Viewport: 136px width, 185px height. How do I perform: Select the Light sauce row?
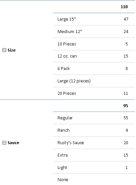pos(94,167)
